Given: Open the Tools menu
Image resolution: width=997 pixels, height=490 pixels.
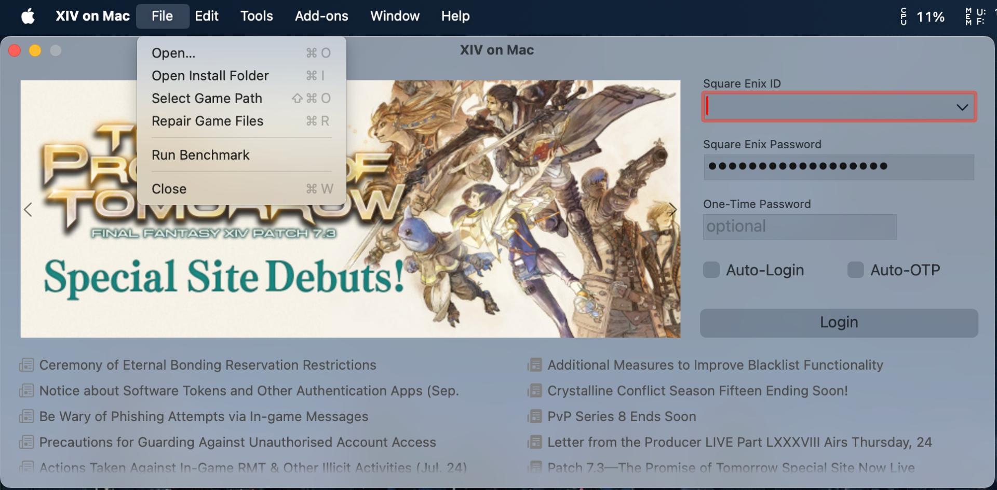Looking at the screenshot, I should pyautogui.click(x=257, y=16).
